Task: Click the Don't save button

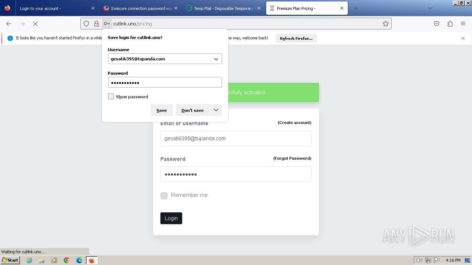Action: click(192, 110)
